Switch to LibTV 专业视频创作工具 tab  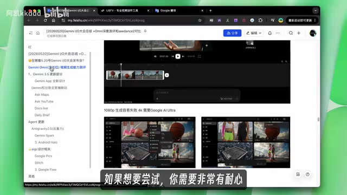[x=123, y=10]
